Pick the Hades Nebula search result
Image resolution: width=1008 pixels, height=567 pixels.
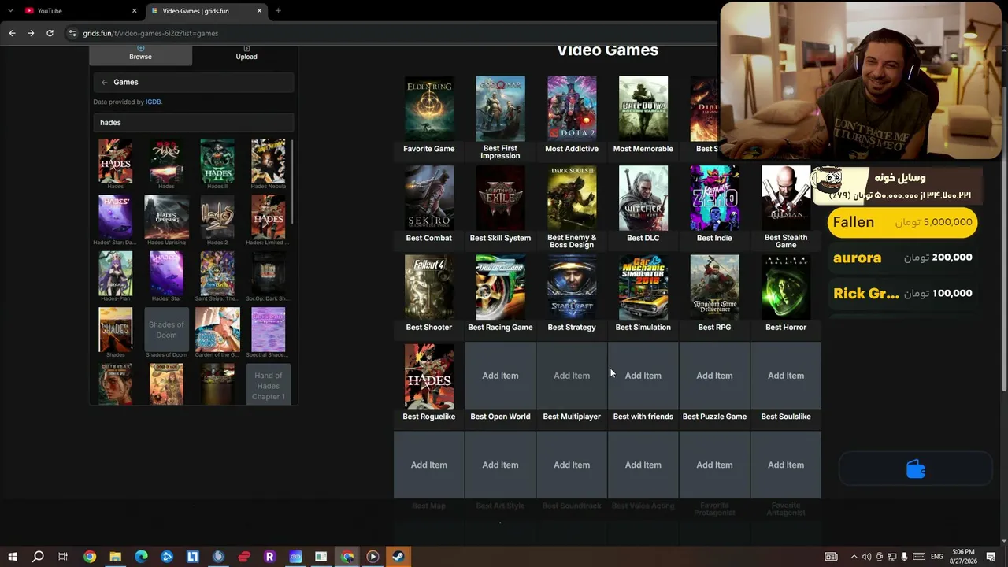(269, 164)
